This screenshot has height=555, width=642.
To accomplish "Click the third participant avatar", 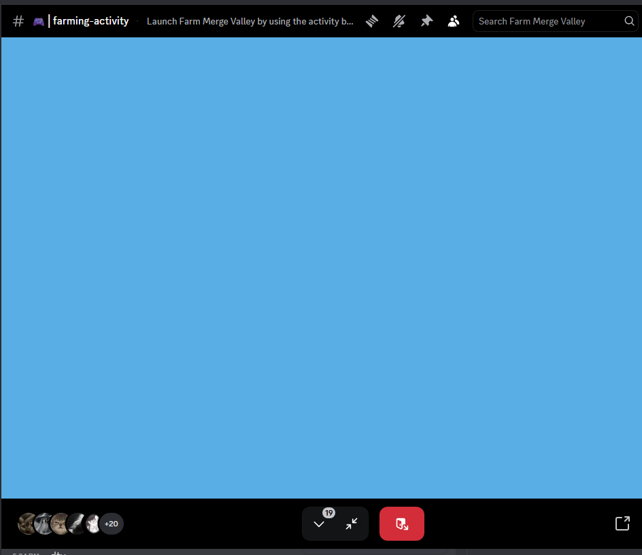I will tap(61, 524).
